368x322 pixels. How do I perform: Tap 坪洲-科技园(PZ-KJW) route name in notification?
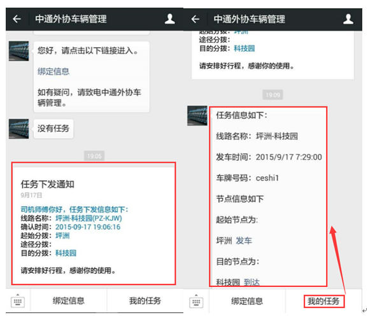[88, 218]
